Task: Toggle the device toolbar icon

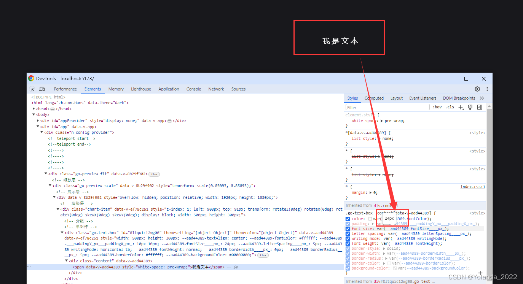Action: (42, 89)
